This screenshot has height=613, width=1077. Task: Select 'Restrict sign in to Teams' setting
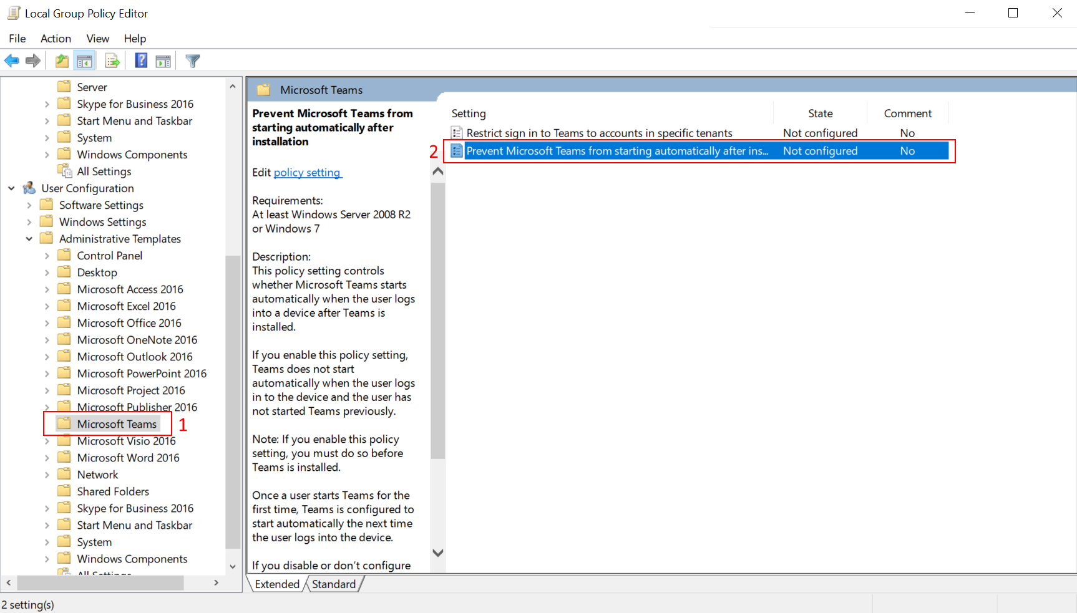tap(599, 133)
